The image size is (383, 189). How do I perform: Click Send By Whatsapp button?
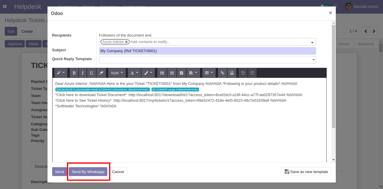click(x=88, y=172)
